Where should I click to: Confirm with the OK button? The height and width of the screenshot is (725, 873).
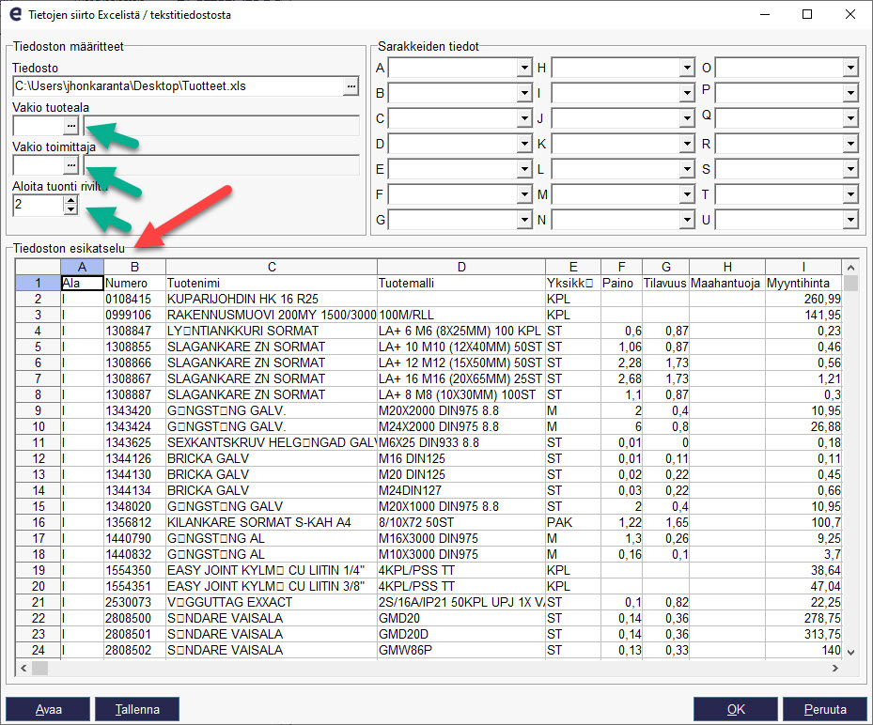(x=736, y=709)
